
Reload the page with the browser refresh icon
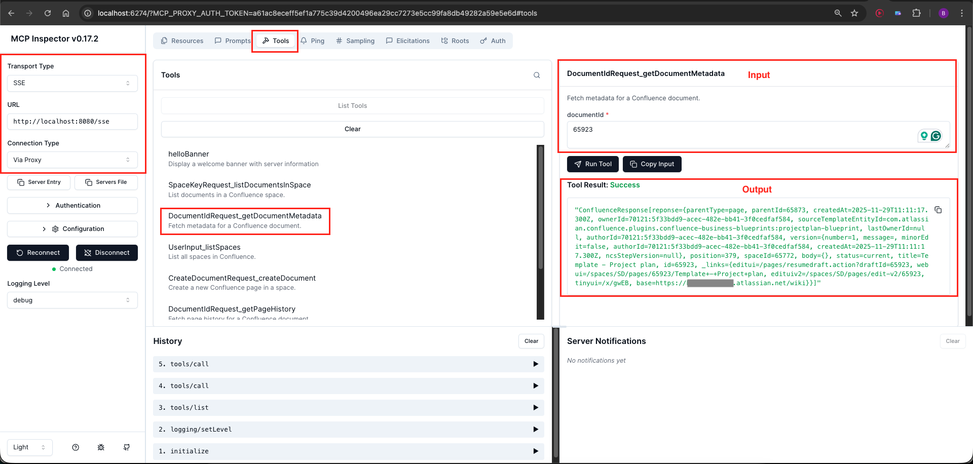tap(48, 13)
